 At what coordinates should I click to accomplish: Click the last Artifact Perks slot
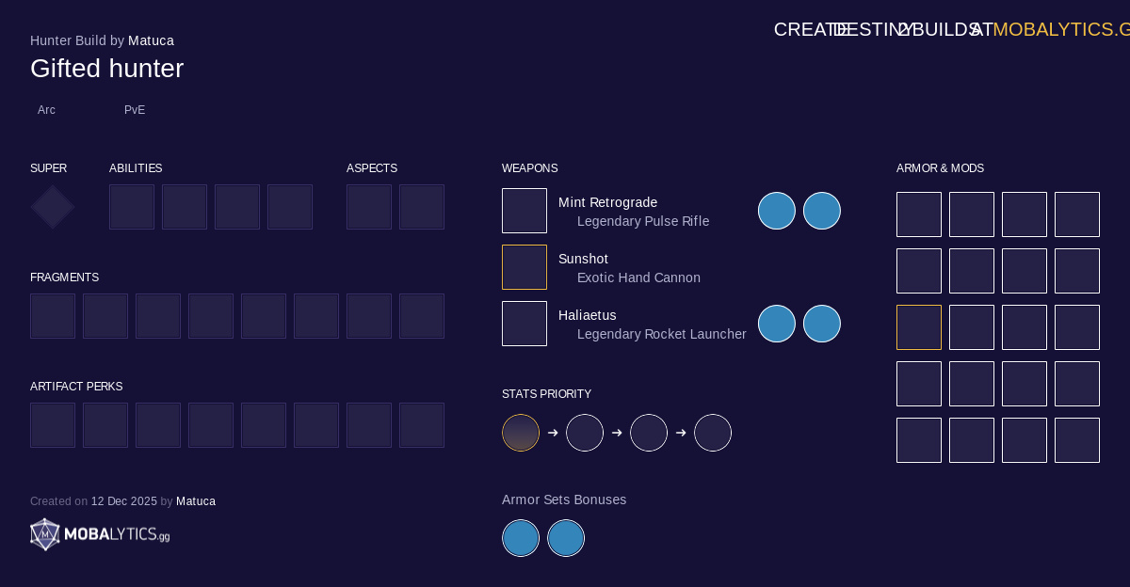[x=422, y=425]
